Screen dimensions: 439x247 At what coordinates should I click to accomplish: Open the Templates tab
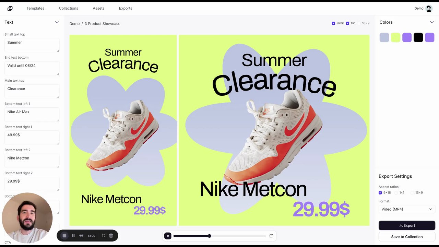[35, 8]
